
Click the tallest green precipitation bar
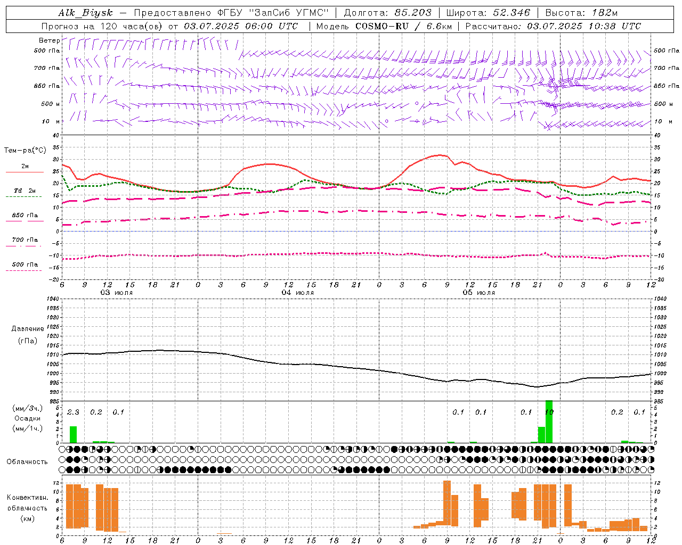pyautogui.click(x=549, y=421)
